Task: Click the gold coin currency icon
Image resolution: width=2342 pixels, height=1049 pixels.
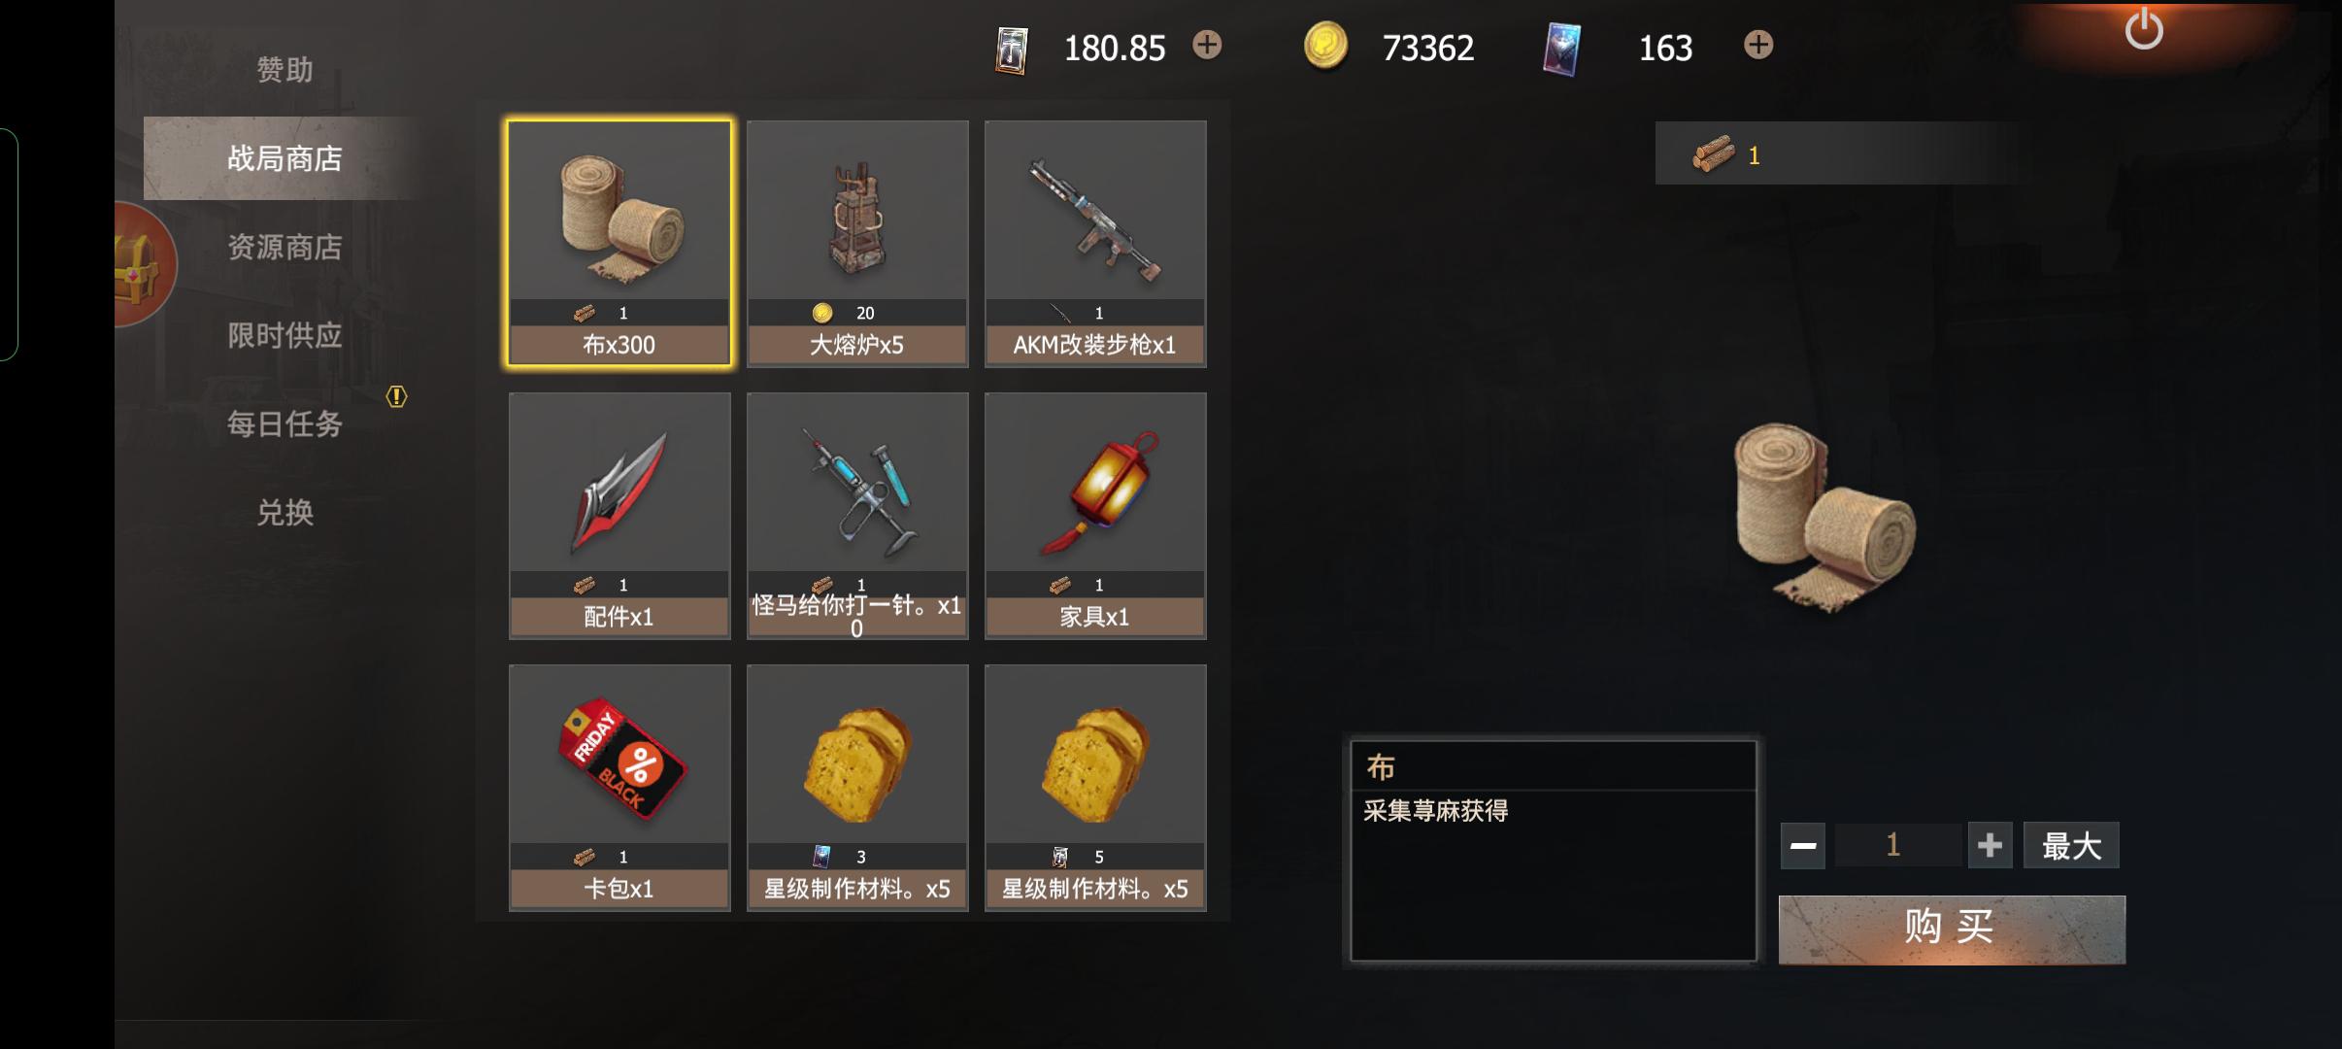Action: point(1324,46)
